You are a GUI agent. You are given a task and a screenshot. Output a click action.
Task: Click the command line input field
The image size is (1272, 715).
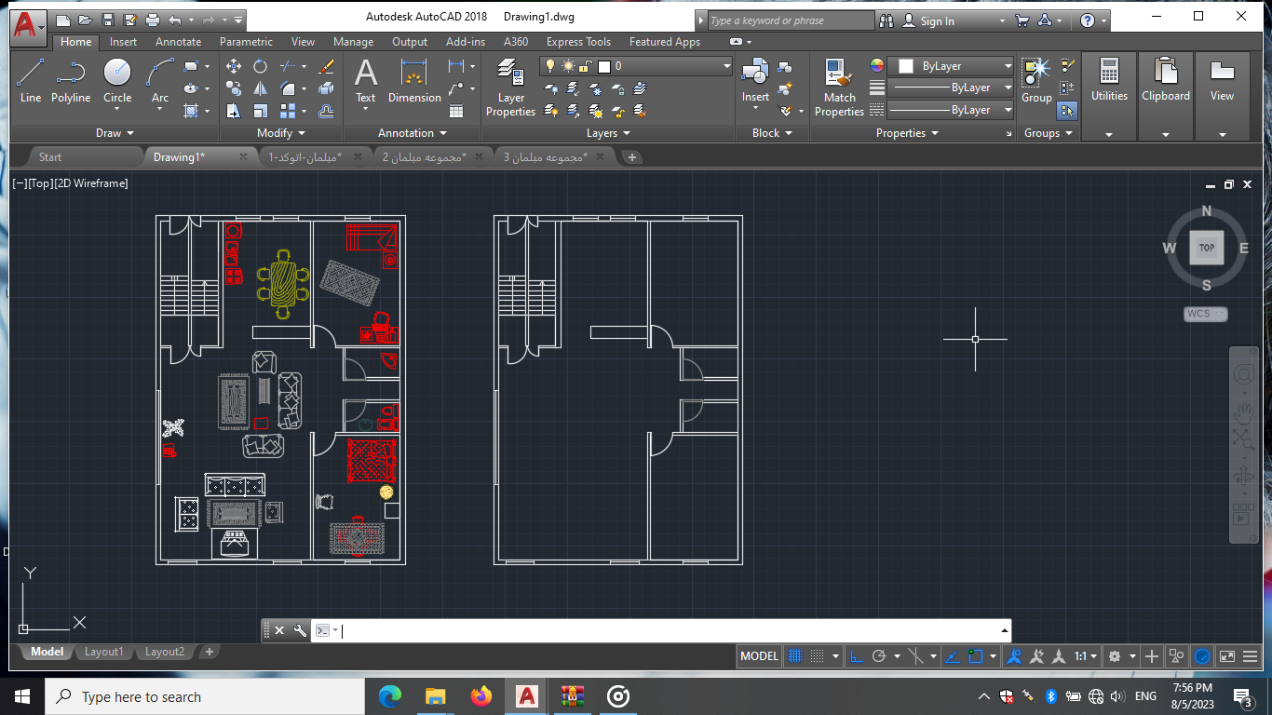pyautogui.click(x=652, y=631)
